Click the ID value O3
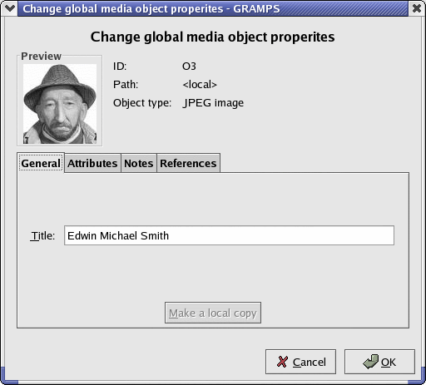The image size is (426, 385). point(189,67)
